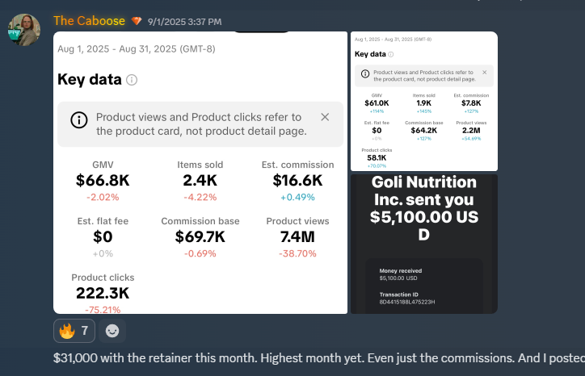Toggle the fire emoji reaction with 7 votes

74,330
